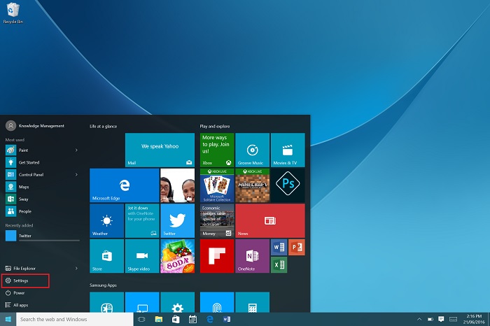Viewport: 490px width, 326px height.
Task: Open the Samsung settings gear tile
Action: click(177, 302)
